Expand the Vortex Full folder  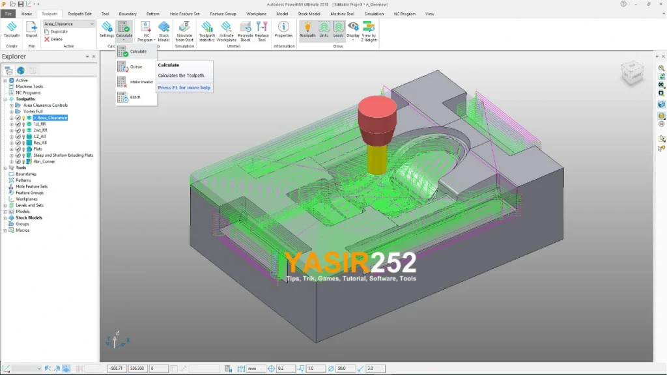[12, 111]
